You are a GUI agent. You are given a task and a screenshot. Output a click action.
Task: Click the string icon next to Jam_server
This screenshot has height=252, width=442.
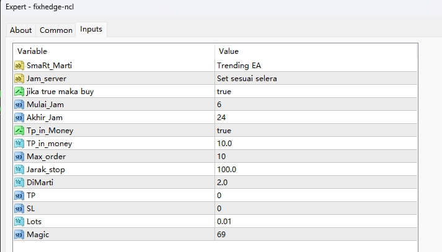tap(19, 79)
